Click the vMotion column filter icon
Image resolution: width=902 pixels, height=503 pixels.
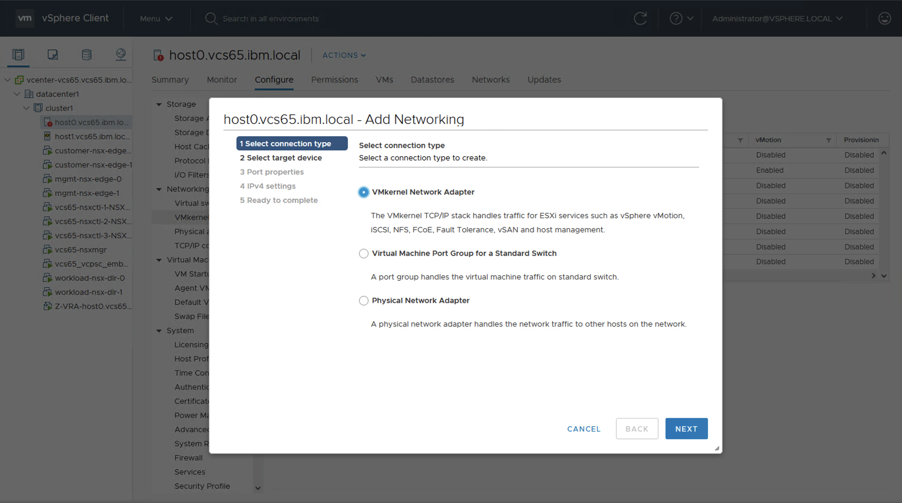(x=829, y=140)
